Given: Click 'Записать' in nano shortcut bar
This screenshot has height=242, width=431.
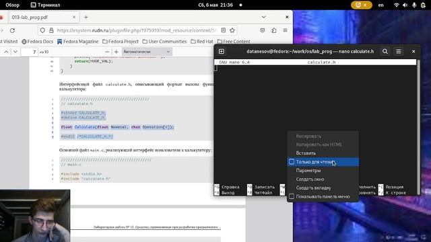Looking at the screenshot, I should (x=264, y=187).
